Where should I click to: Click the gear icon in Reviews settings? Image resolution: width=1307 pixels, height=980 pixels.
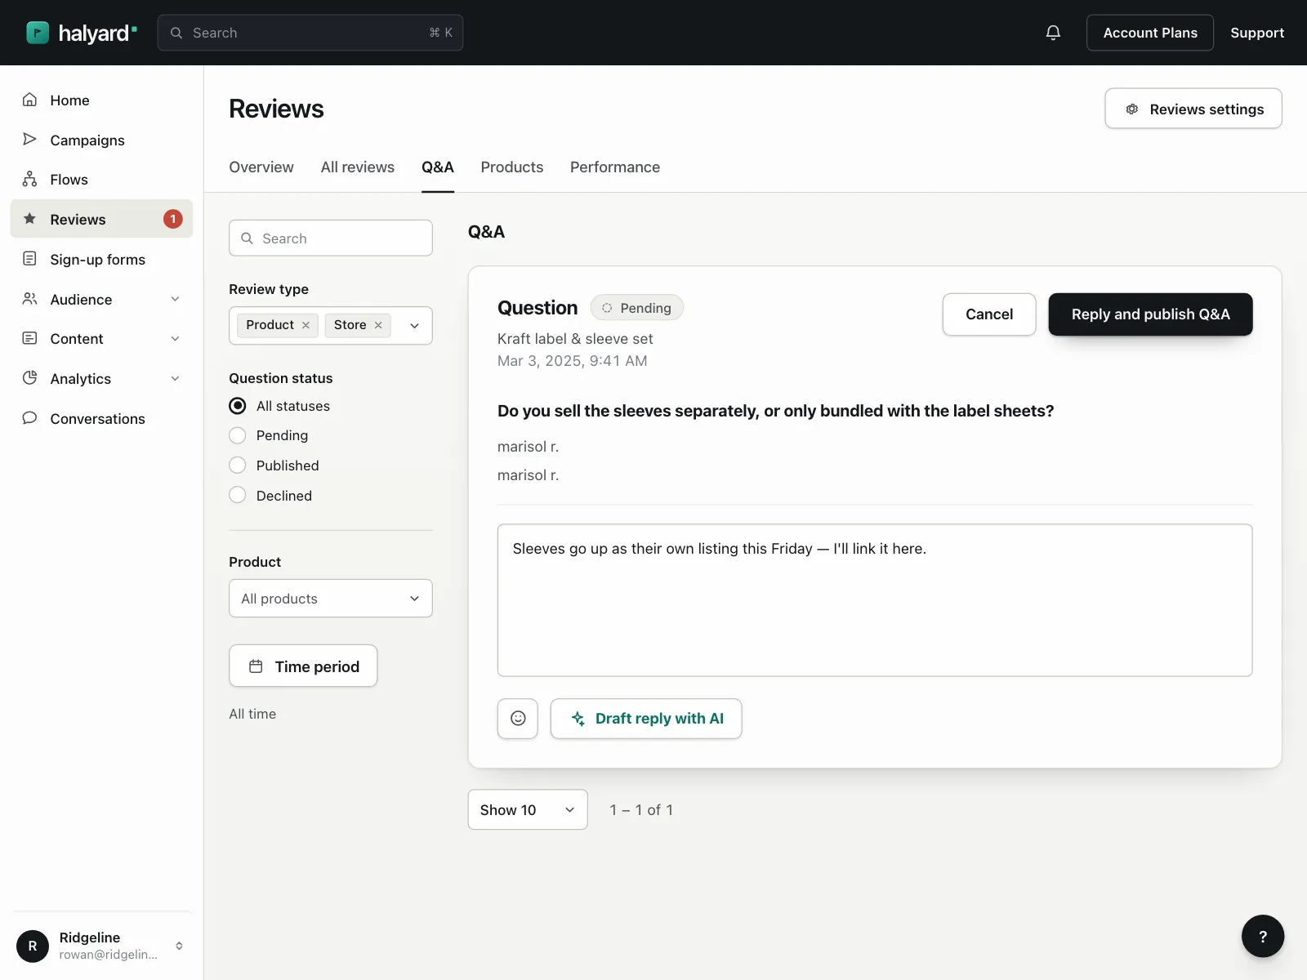(x=1131, y=109)
